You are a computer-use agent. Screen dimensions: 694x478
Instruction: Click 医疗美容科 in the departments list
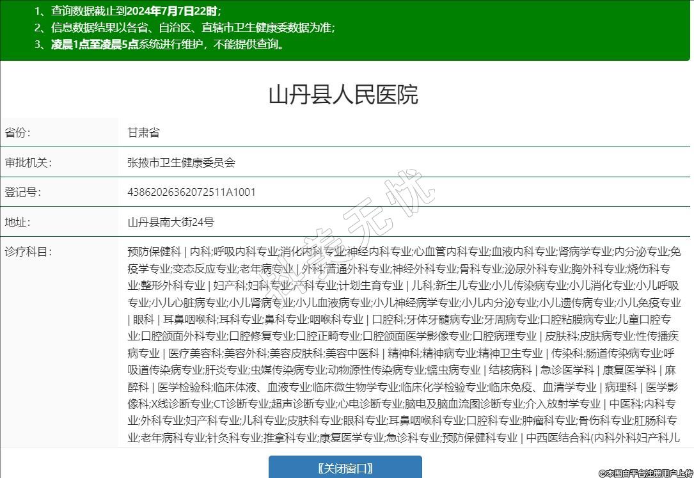click(x=195, y=353)
